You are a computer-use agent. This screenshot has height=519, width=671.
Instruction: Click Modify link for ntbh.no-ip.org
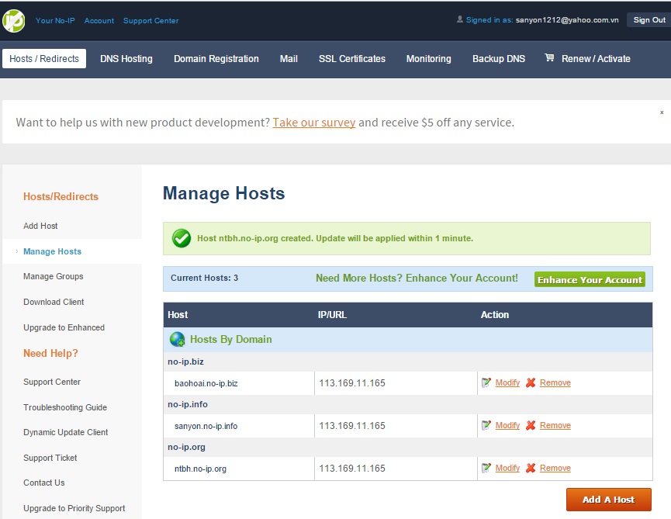pos(507,468)
